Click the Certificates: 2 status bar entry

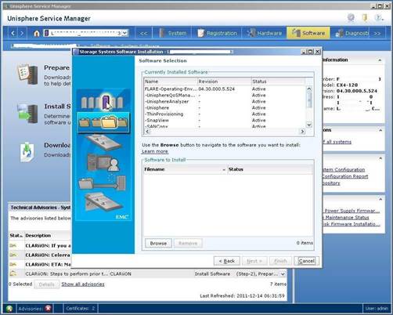point(81,309)
